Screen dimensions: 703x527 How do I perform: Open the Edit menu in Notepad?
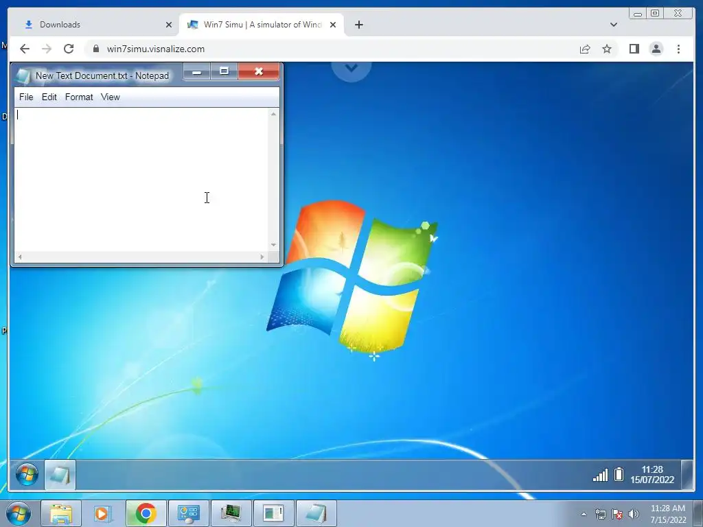coord(49,97)
